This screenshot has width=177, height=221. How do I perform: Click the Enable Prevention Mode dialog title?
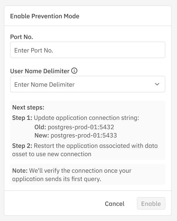[x=45, y=16]
